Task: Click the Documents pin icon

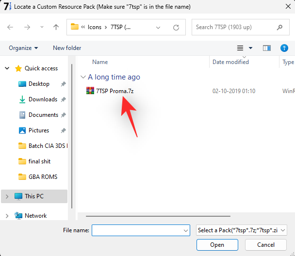Action: tap(64, 115)
